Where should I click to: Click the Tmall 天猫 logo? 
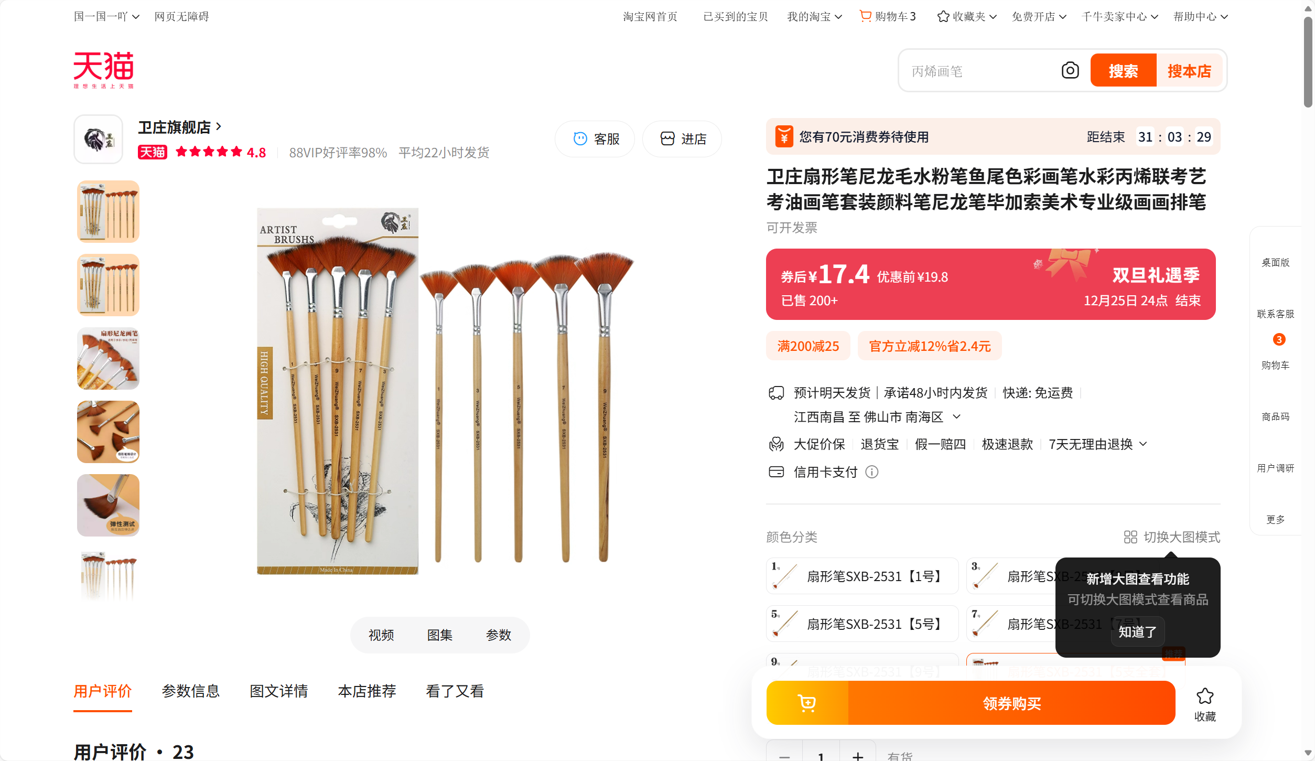[x=104, y=70]
